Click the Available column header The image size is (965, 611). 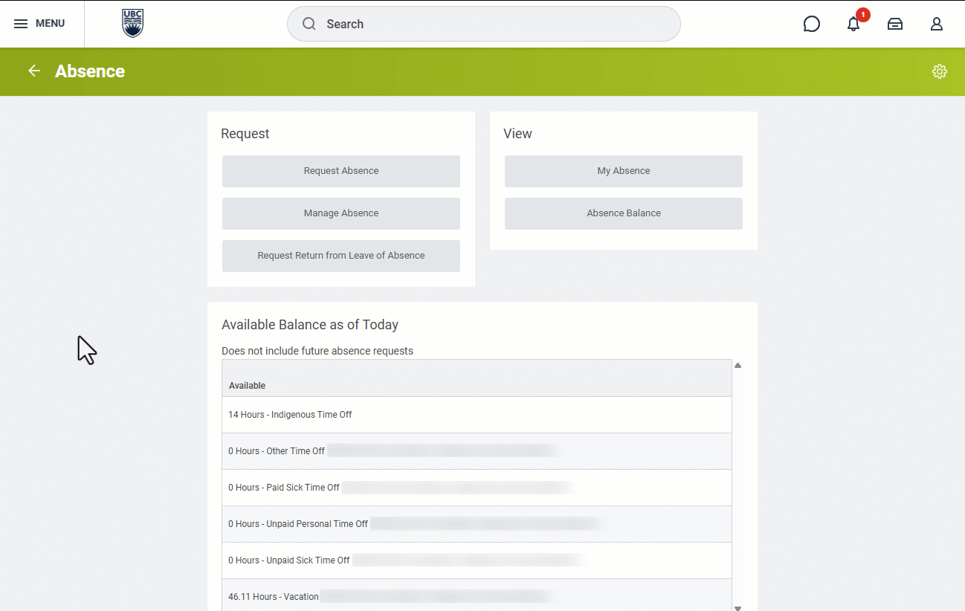coord(248,386)
